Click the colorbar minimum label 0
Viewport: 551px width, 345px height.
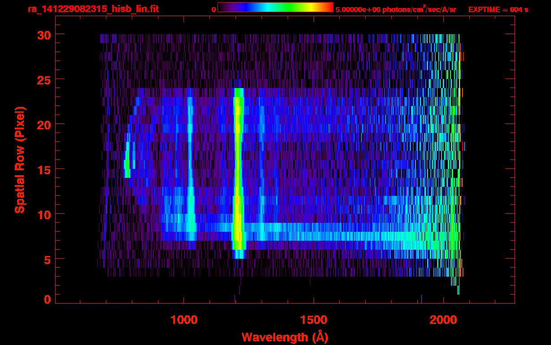214,9
